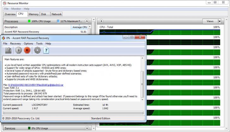Screen dimensions: 230x132
Task: Maximize the Resource Monitor window
Action: click(215, 2)
